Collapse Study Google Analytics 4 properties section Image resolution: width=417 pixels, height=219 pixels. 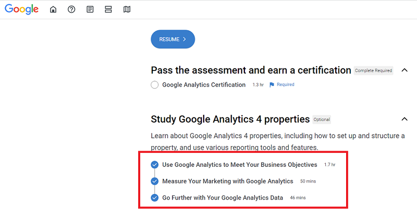404,119
